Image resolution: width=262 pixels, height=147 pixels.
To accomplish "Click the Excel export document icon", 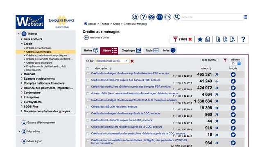I will click(x=218, y=40).
